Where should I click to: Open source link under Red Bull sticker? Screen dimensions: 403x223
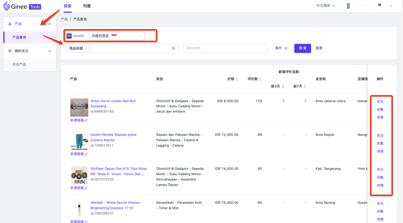tap(79, 120)
